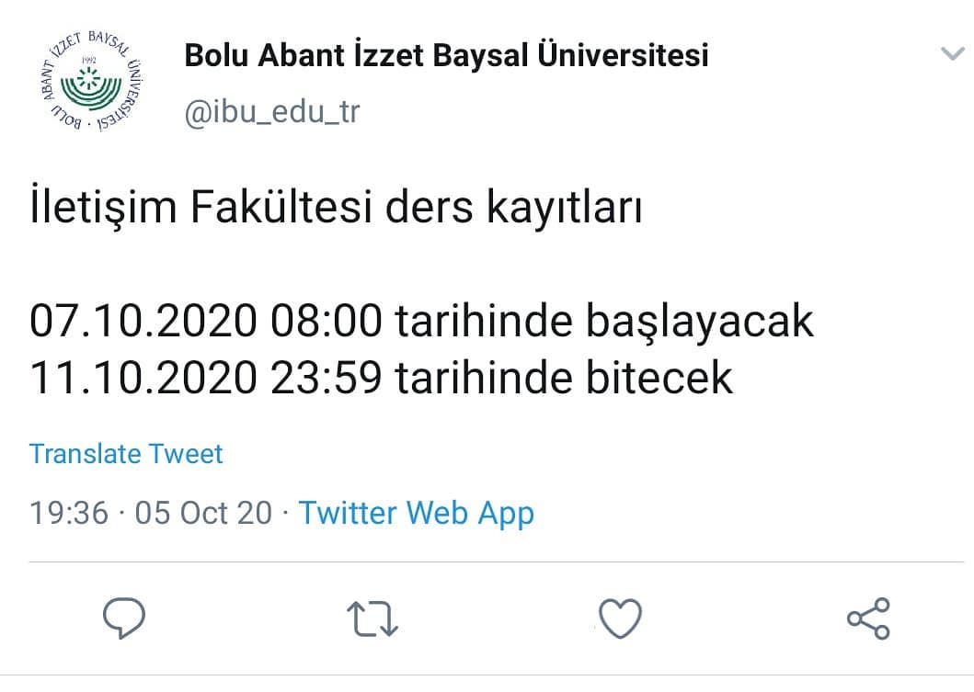The image size is (974, 692).
Task: Click the end date 11.10.2020
Action: 143,378
